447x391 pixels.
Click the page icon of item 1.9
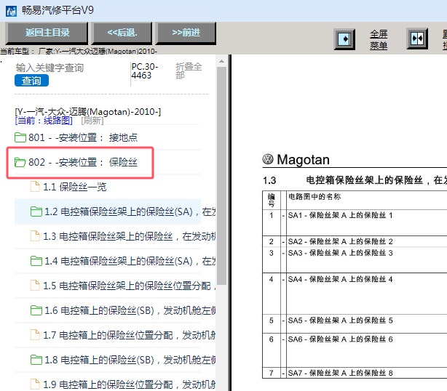[x=35, y=384]
